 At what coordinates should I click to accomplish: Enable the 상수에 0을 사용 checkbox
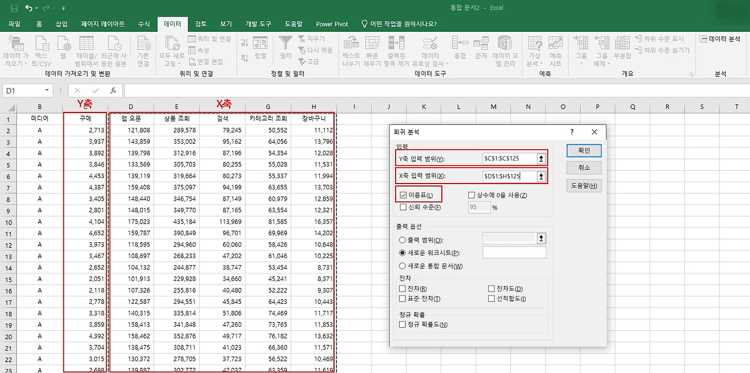[x=472, y=195]
